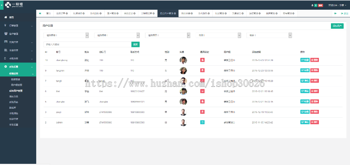The image size is (350, 165).
Task: Expand the article management sidebar chevron
Action: (x=32, y=50)
